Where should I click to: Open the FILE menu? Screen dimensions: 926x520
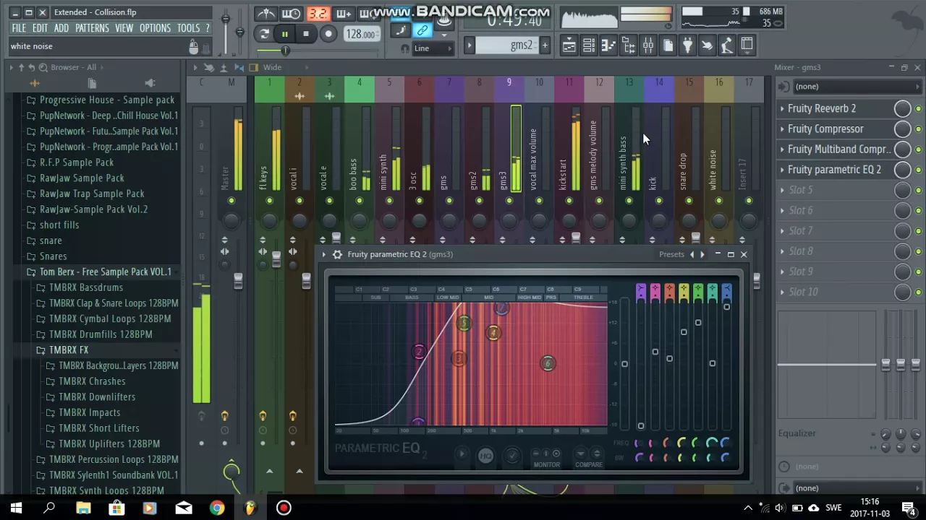(x=19, y=28)
